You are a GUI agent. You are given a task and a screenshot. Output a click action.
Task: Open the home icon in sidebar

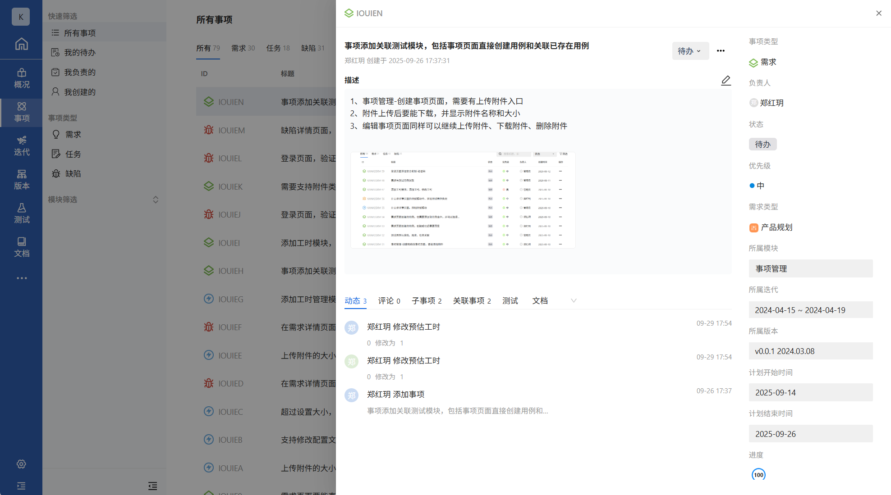coord(21,44)
